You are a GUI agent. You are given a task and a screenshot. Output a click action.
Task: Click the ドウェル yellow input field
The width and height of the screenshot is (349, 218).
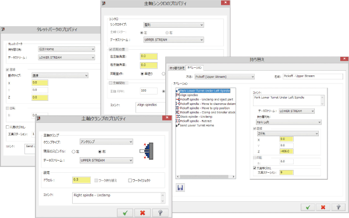point(81,180)
